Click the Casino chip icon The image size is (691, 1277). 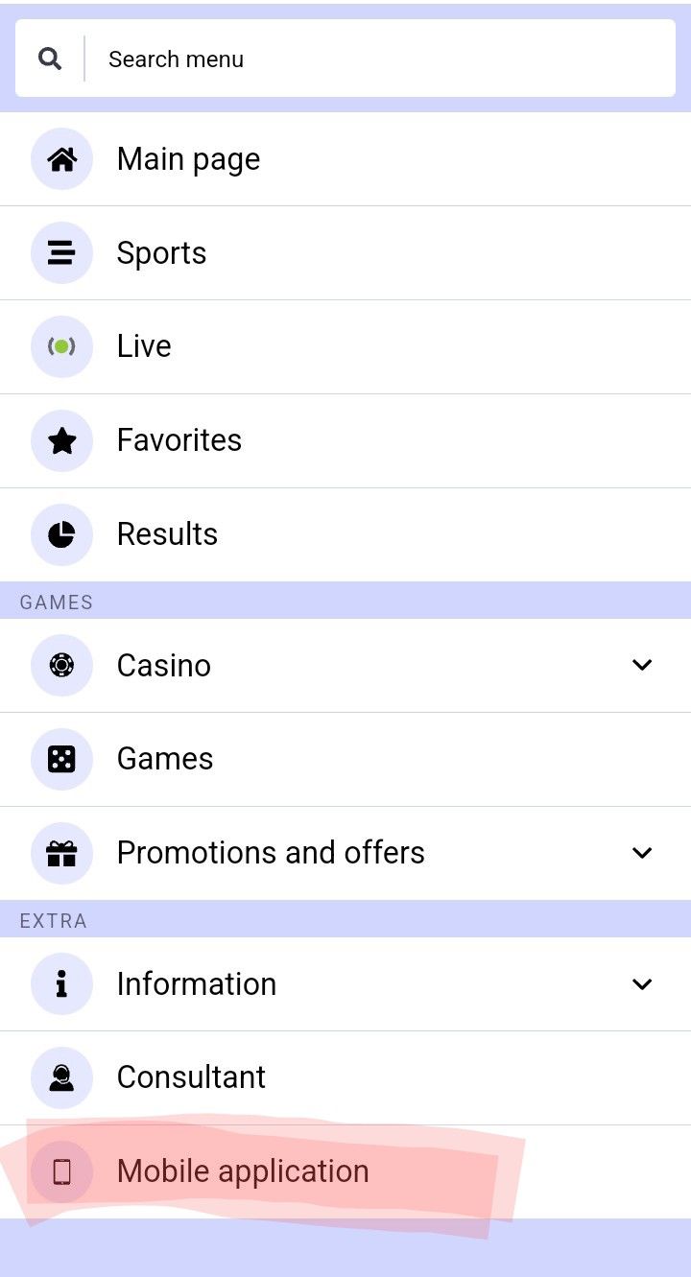pos(61,665)
